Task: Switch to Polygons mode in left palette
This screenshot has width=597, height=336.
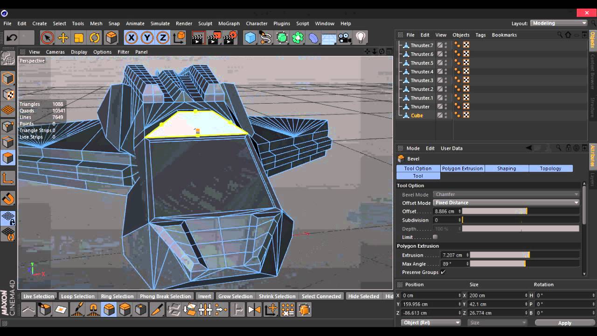Action: (x=8, y=158)
